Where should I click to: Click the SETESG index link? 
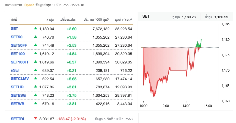click(x=18, y=95)
